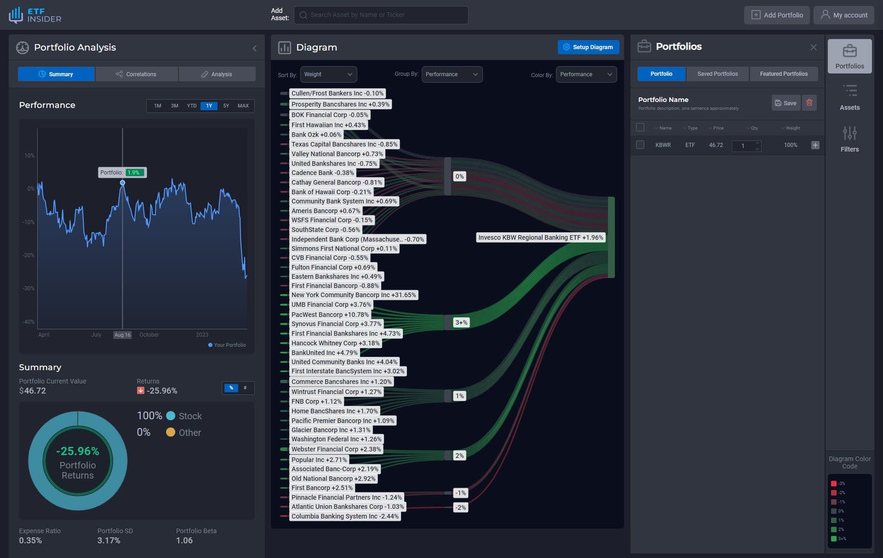Open the Featured Portfolios tab
Viewport: 883px width, 558px height.
pos(784,74)
